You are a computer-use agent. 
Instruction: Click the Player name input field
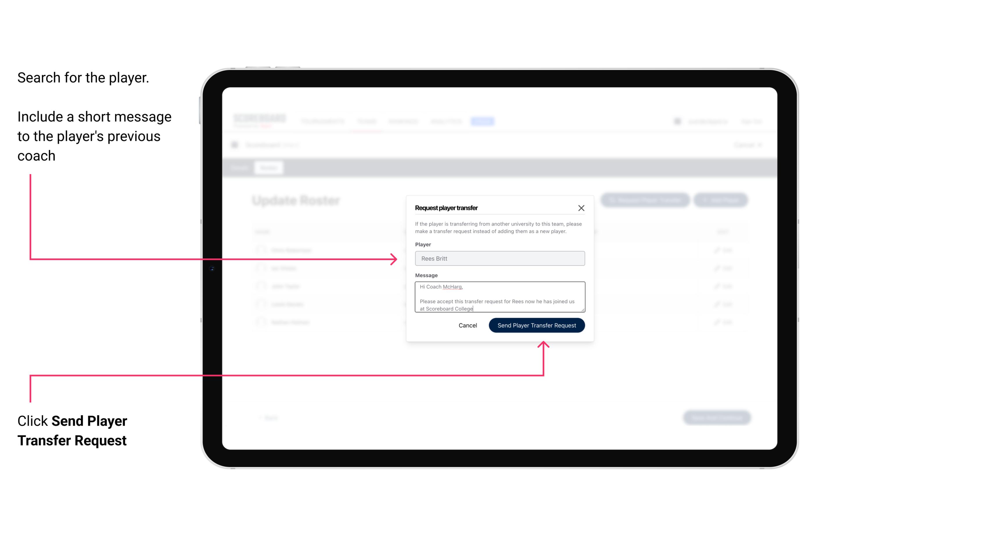499,258
